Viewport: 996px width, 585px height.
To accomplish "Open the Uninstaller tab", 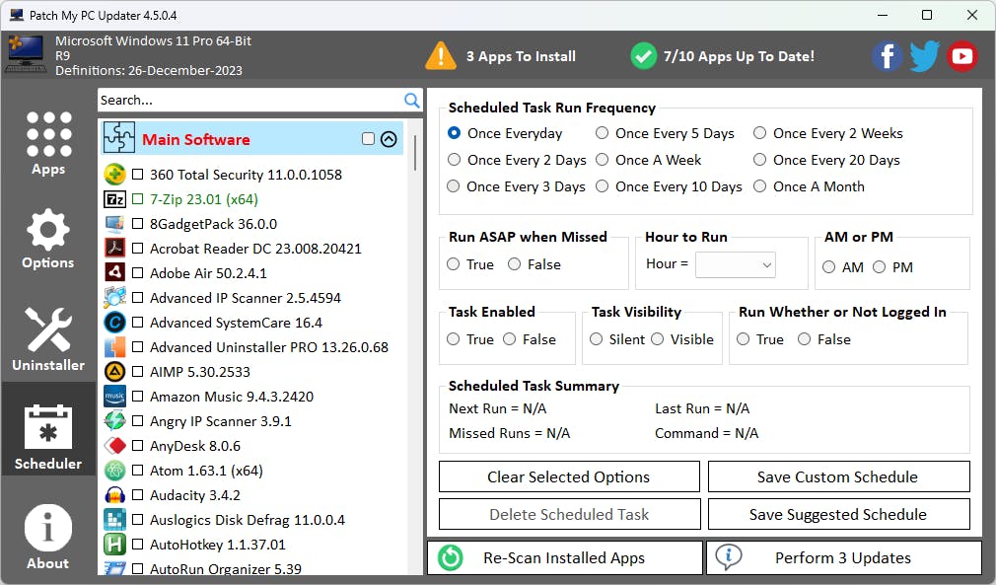I will point(48,339).
